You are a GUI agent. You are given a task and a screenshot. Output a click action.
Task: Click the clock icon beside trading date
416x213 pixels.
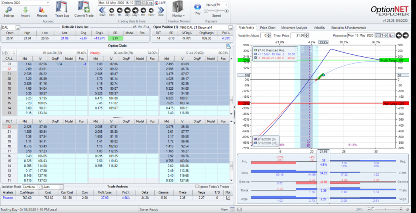143,3
